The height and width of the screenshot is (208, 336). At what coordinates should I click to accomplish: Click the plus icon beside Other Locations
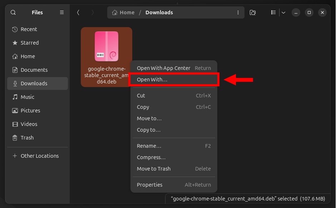pyautogui.click(x=15, y=156)
